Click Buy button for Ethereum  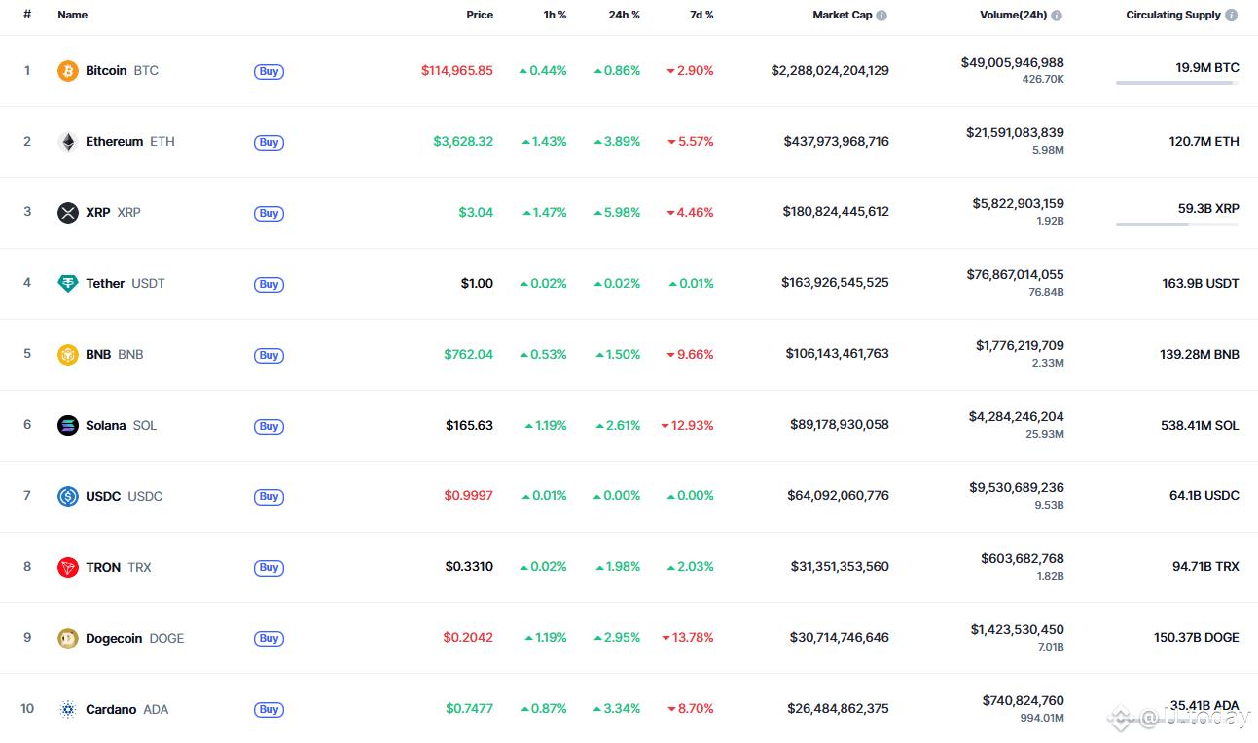[x=270, y=142]
